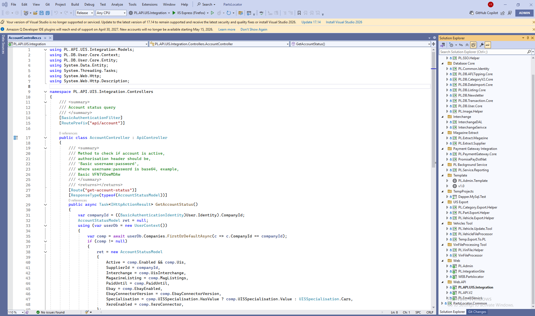Open the Debug menu
The height and width of the screenshot is (316, 535).
[x=89, y=4]
